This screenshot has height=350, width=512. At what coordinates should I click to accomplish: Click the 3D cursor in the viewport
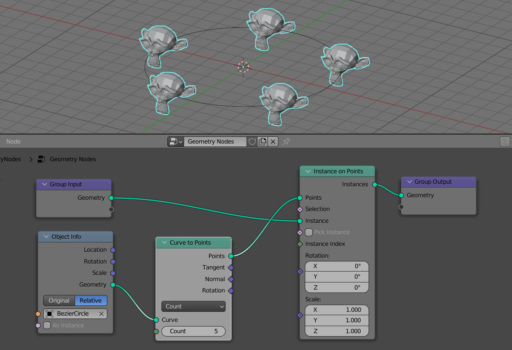click(243, 67)
